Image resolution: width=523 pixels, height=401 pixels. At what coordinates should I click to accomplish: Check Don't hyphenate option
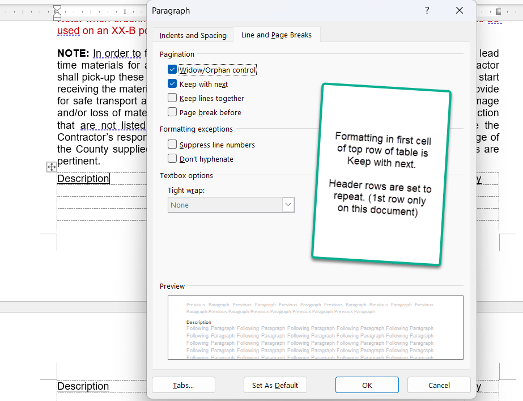click(172, 158)
